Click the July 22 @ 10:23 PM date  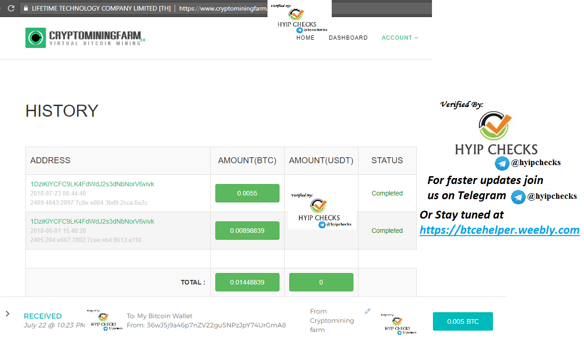[55, 325]
